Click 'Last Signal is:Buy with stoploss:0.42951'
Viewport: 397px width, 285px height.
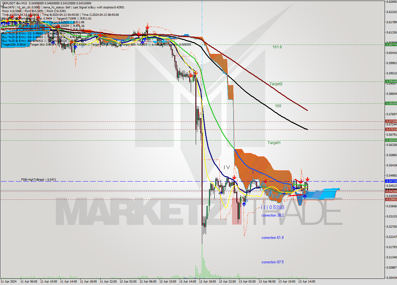click(99, 7)
